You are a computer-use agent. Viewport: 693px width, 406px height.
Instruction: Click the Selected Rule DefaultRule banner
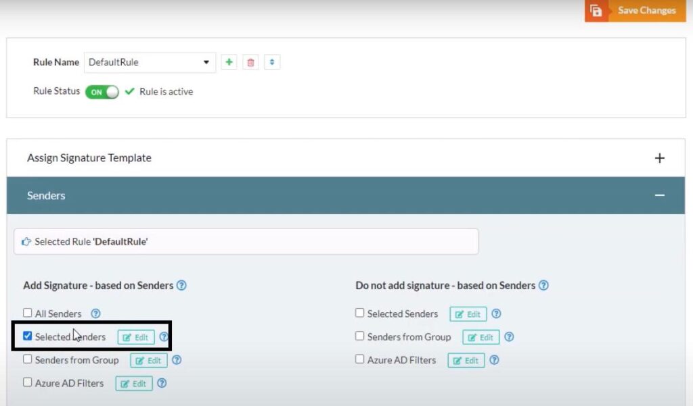tap(246, 241)
